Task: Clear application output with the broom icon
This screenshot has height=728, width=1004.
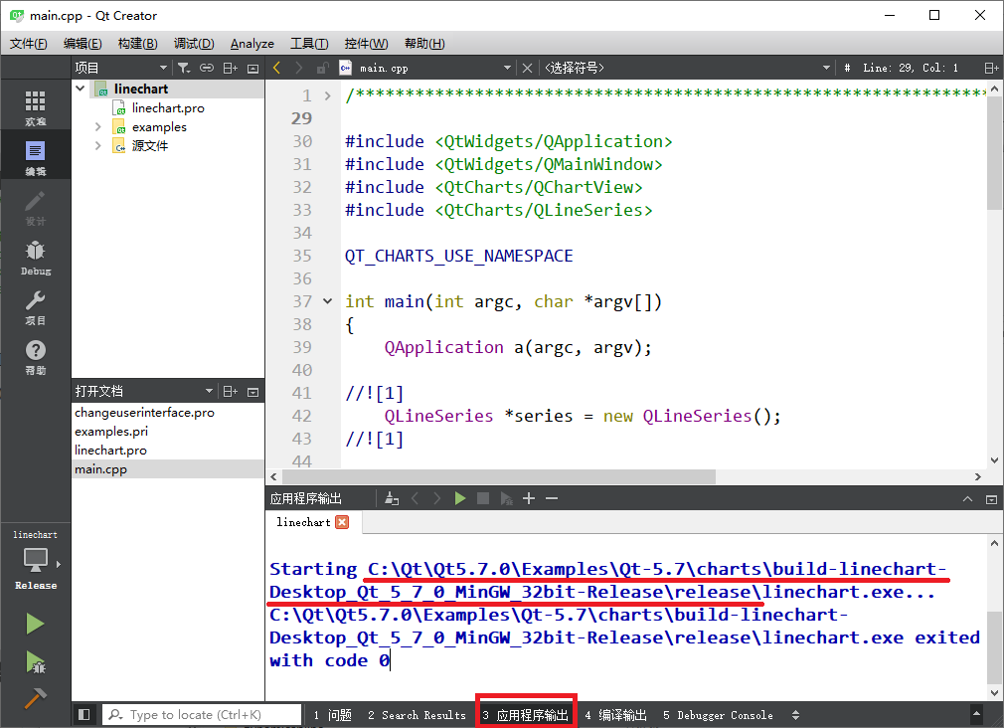Action: pos(392,497)
